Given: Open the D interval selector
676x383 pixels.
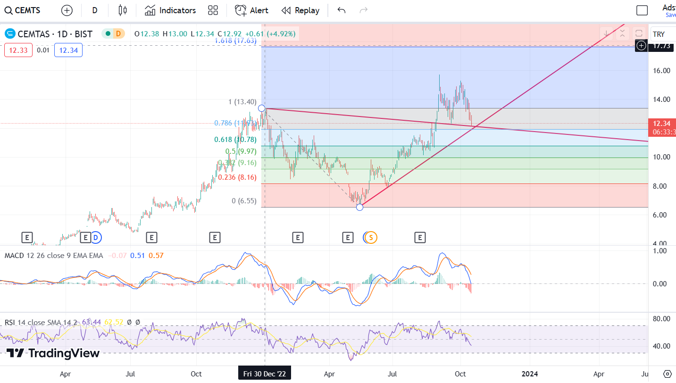Looking at the screenshot, I should pos(95,10).
